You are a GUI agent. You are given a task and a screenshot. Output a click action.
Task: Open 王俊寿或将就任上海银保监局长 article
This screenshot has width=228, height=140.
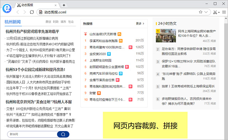coord(188,86)
